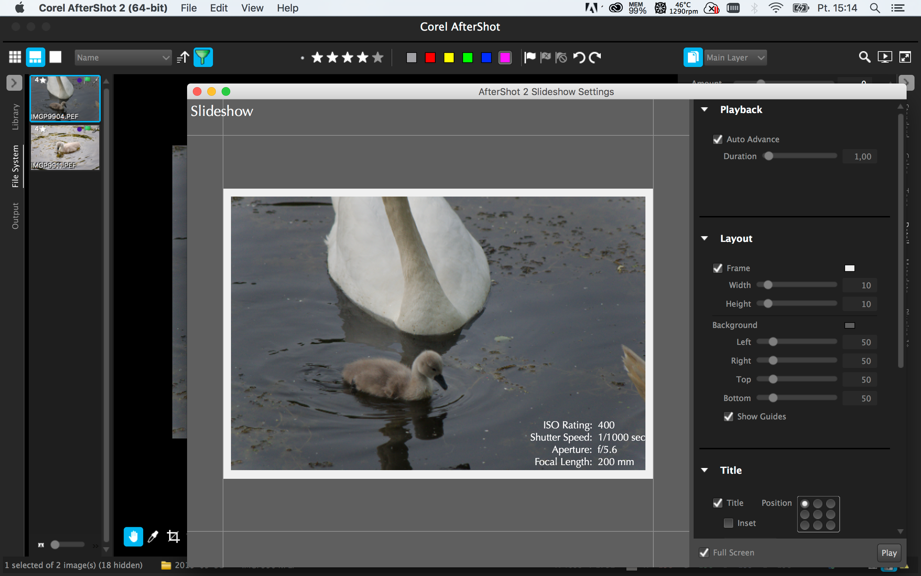921x576 pixels.
Task: Disable the Show Guides checkbox
Action: click(728, 416)
